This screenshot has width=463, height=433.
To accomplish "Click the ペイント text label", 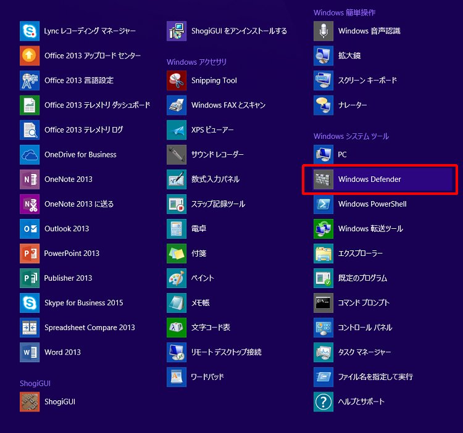I will tap(202, 278).
